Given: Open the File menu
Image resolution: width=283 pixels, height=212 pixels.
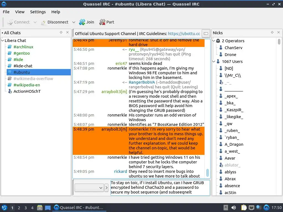Looking at the screenshot, I should [x=6, y=12].
